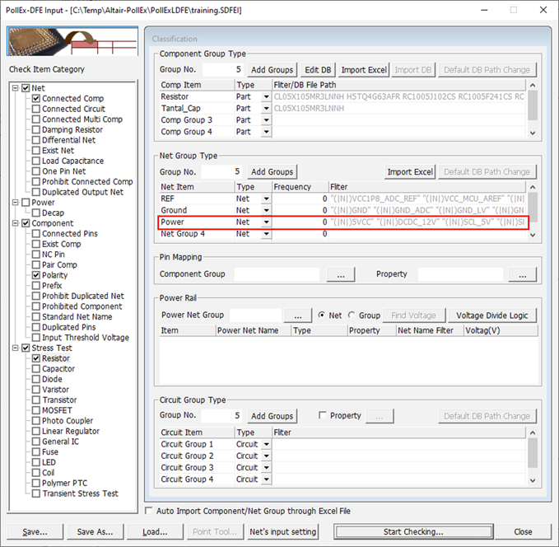
Task: Select the Group radio button in Power Rail
Action: [353, 316]
